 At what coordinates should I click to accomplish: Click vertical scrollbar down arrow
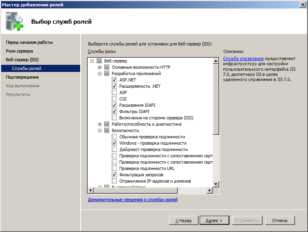pyautogui.click(x=216, y=184)
